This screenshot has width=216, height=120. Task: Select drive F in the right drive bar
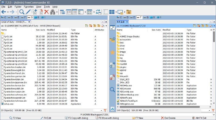(139, 17)
